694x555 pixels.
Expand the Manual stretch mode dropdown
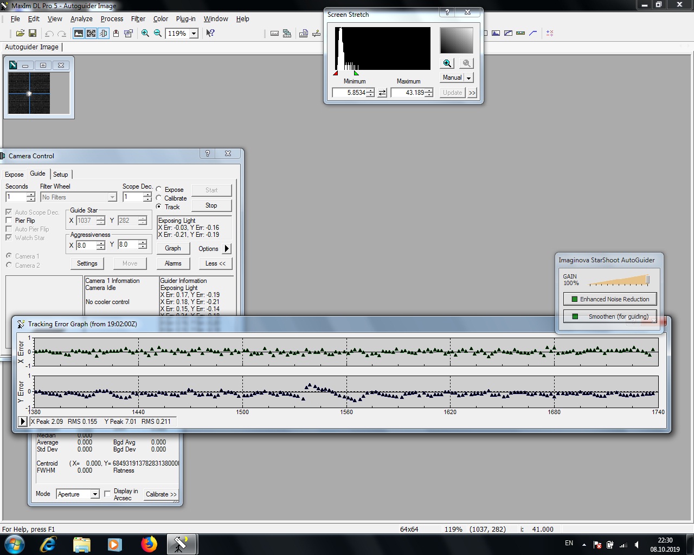pyautogui.click(x=469, y=78)
